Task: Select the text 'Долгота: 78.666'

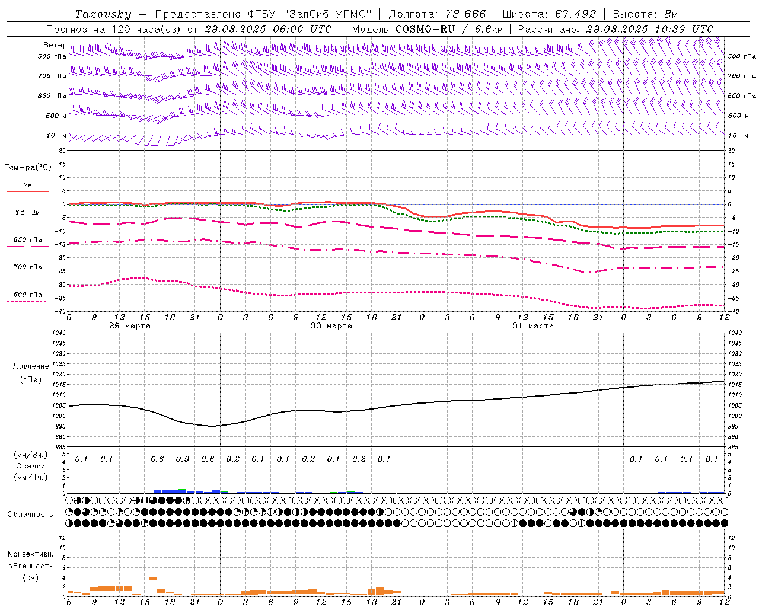Action: pos(438,14)
